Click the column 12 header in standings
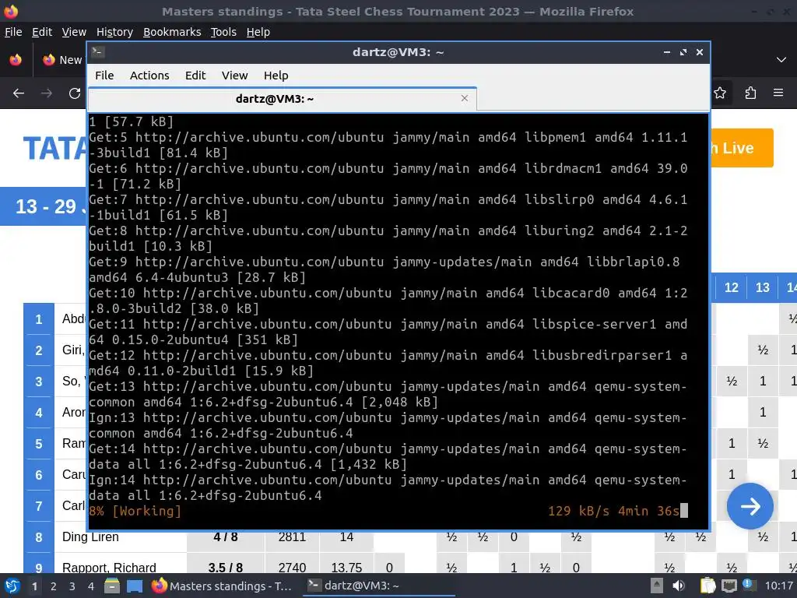Image resolution: width=797 pixels, height=598 pixels. 731,288
